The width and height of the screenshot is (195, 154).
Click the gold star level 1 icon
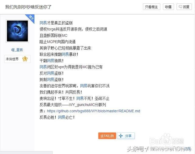(25, 59)
